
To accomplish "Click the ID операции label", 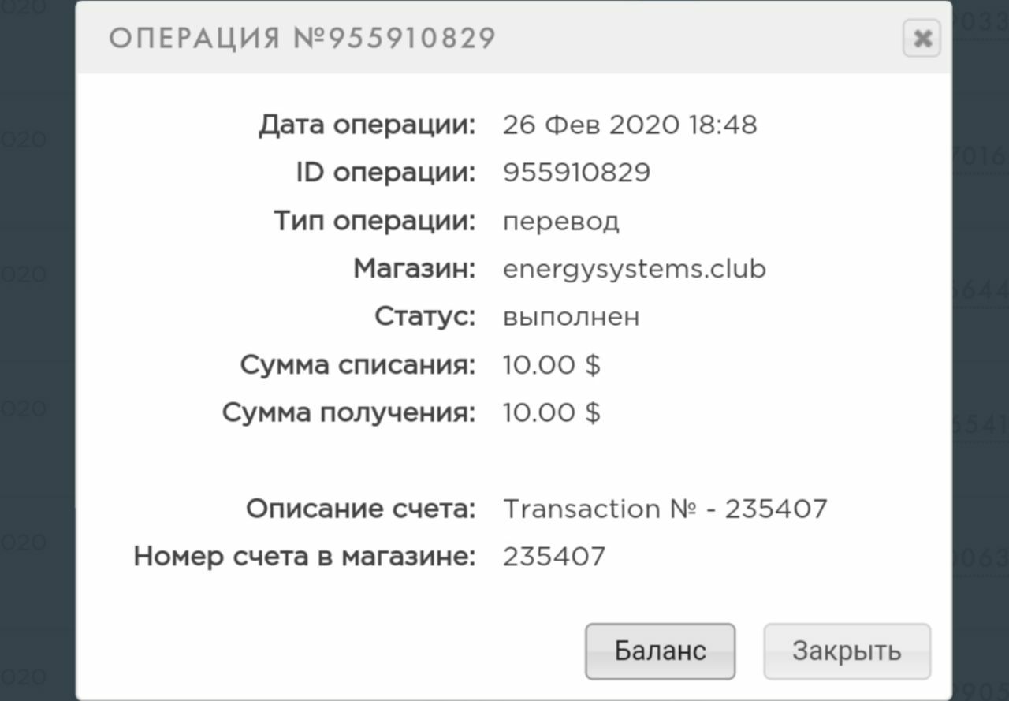I will [385, 173].
